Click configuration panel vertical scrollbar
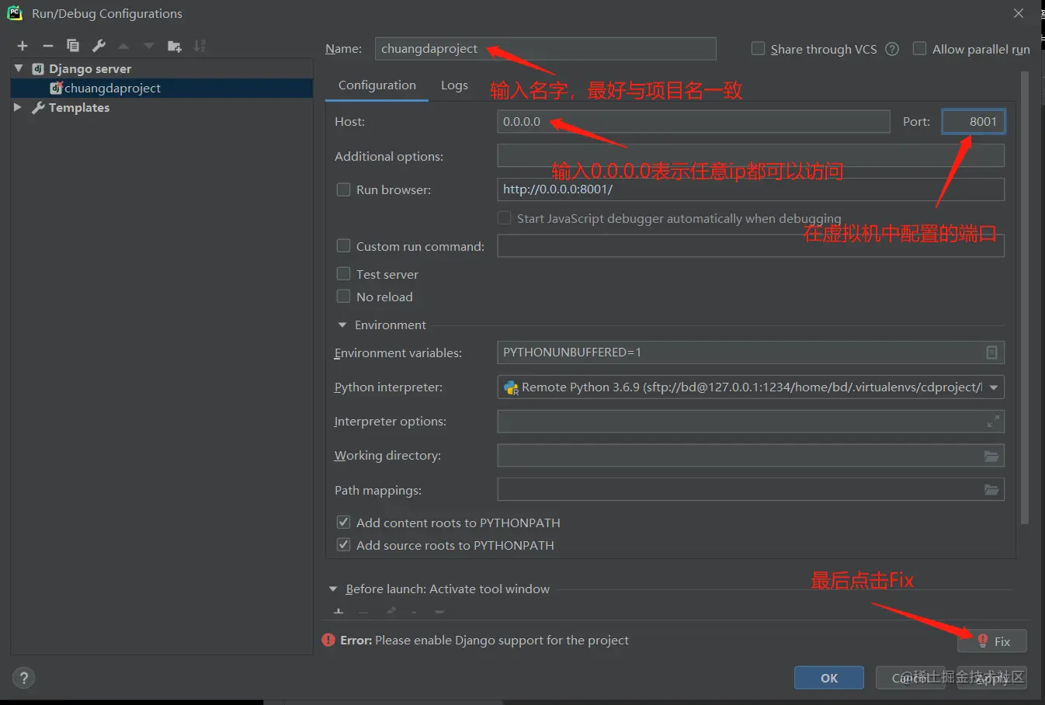 pos(1024,298)
